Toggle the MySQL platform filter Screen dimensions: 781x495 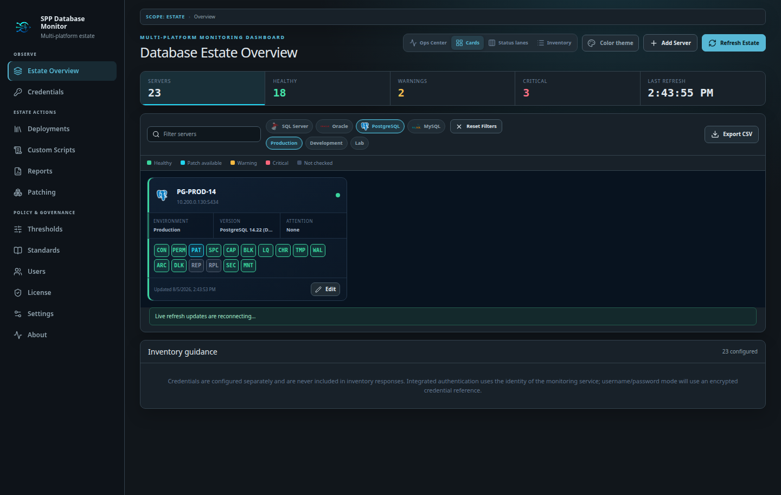pos(426,126)
